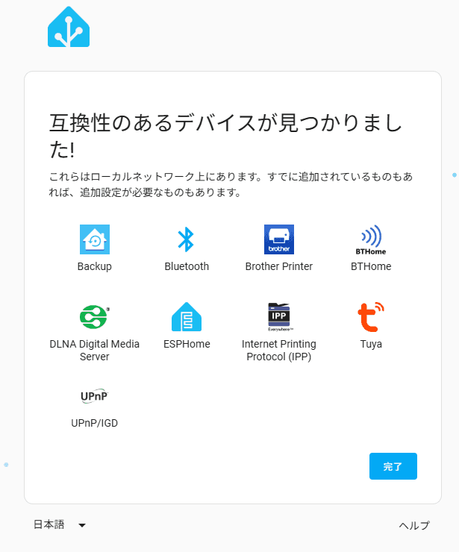Open the 日本語 language dropdown

pos(60,525)
